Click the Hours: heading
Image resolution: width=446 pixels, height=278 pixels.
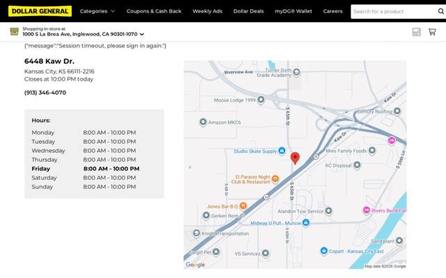pyautogui.click(x=41, y=120)
